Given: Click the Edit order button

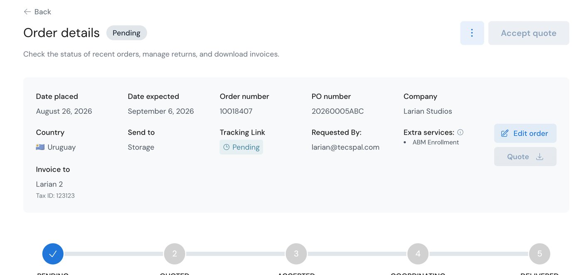Looking at the screenshot, I should point(525,133).
